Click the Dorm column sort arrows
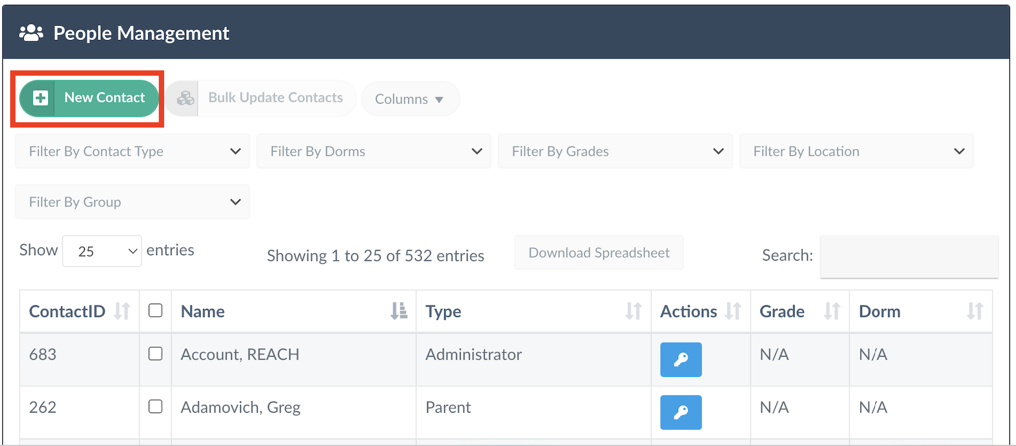1016x446 pixels. [975, 311]
